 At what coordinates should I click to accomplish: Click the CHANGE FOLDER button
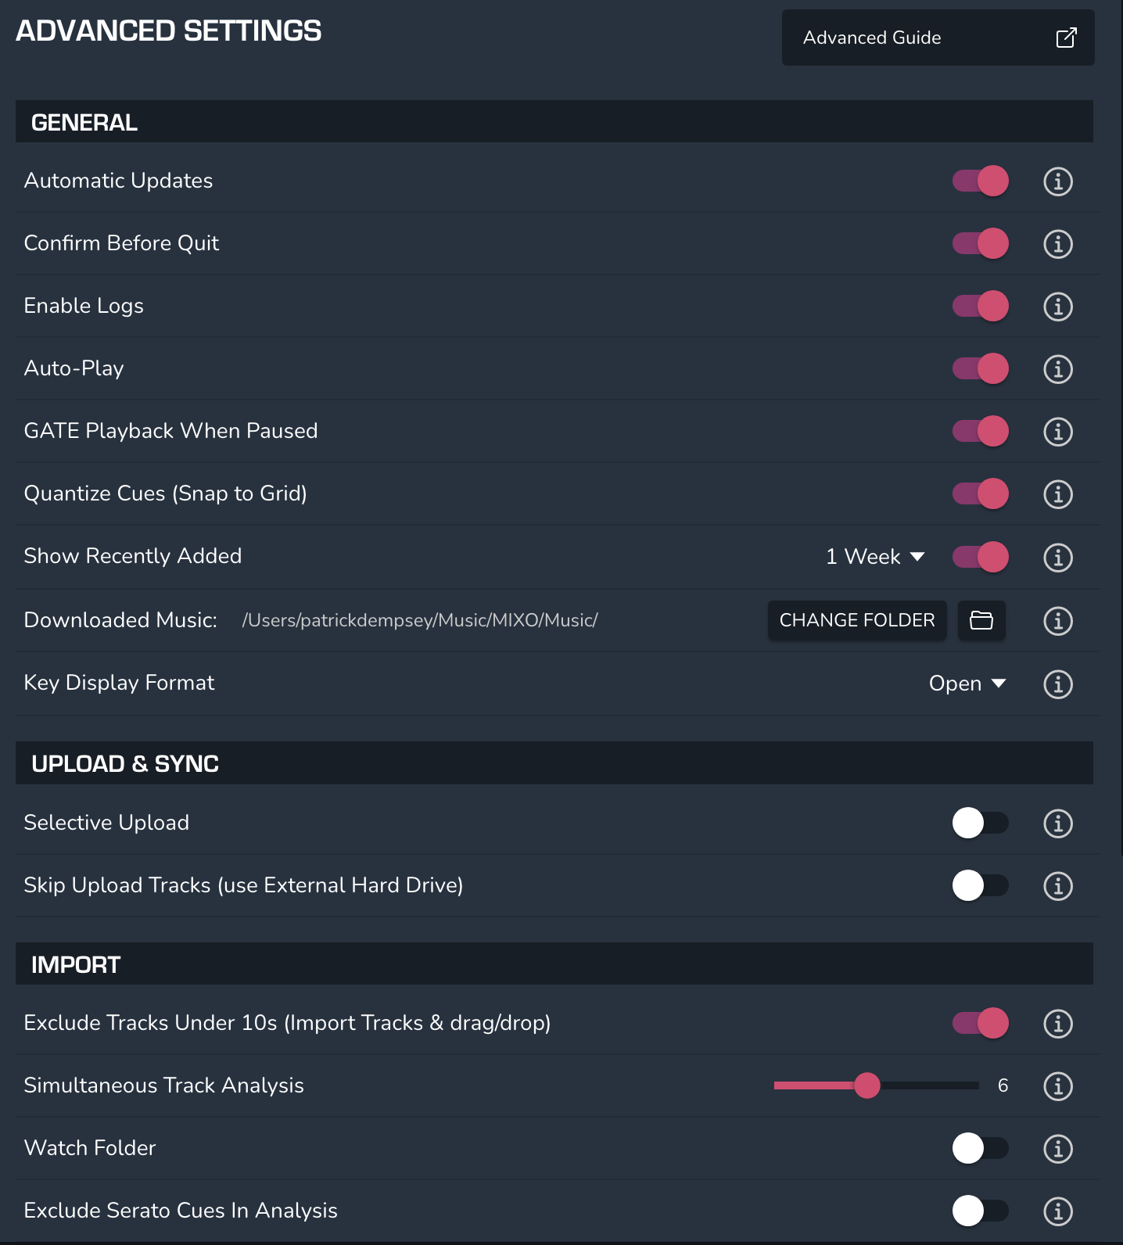pos(857,620)
